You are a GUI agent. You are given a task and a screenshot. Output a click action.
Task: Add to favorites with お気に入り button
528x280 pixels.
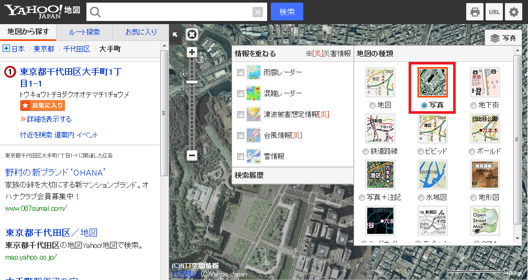(x=42, y=105)
